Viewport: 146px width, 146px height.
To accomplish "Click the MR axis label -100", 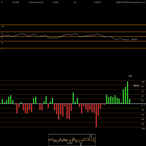I will pos(143,129).
